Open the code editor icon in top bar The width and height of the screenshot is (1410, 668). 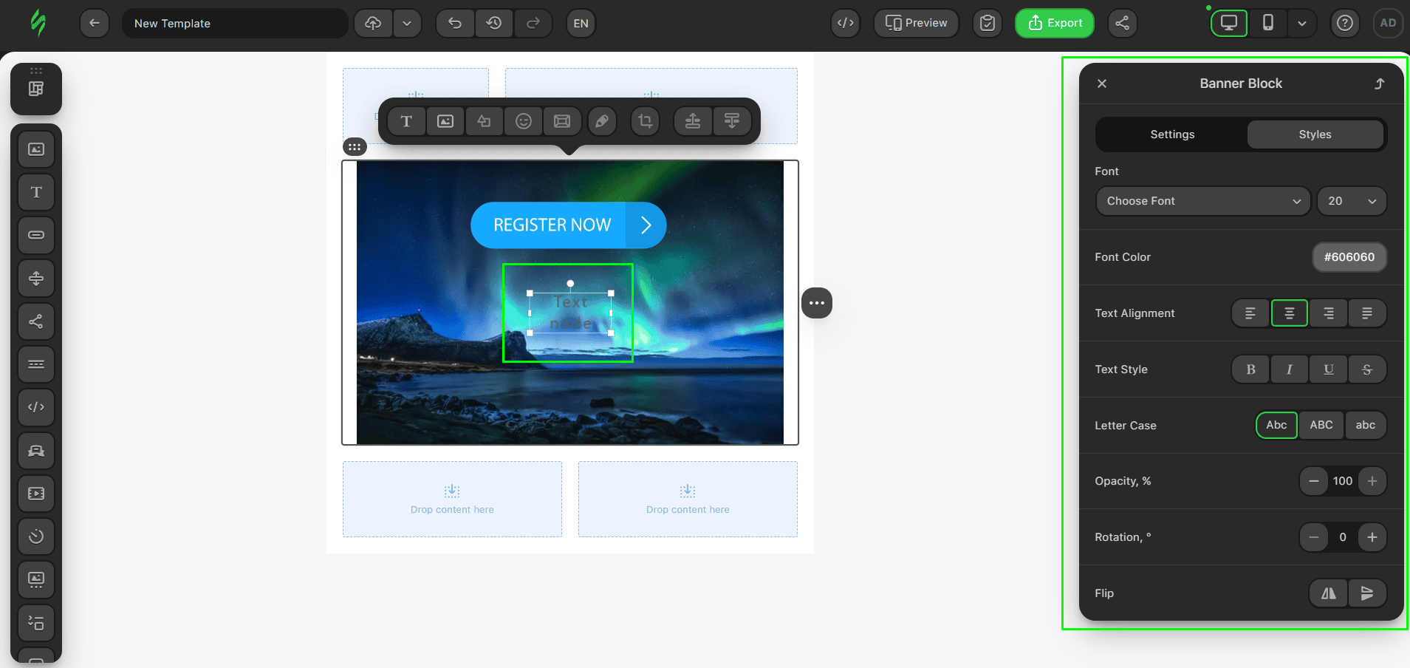point(845,23)
